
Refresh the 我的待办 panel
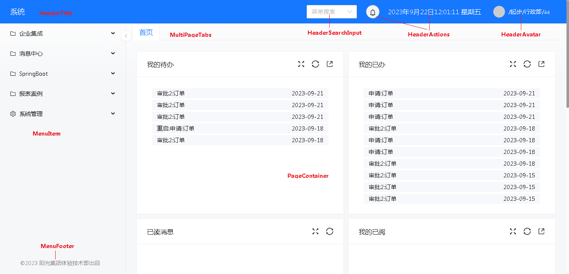(x=315, y=64)
